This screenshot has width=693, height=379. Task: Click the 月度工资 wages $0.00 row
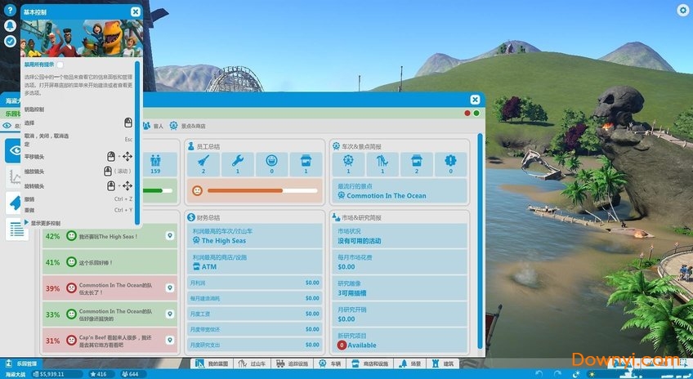pos(255,314)
